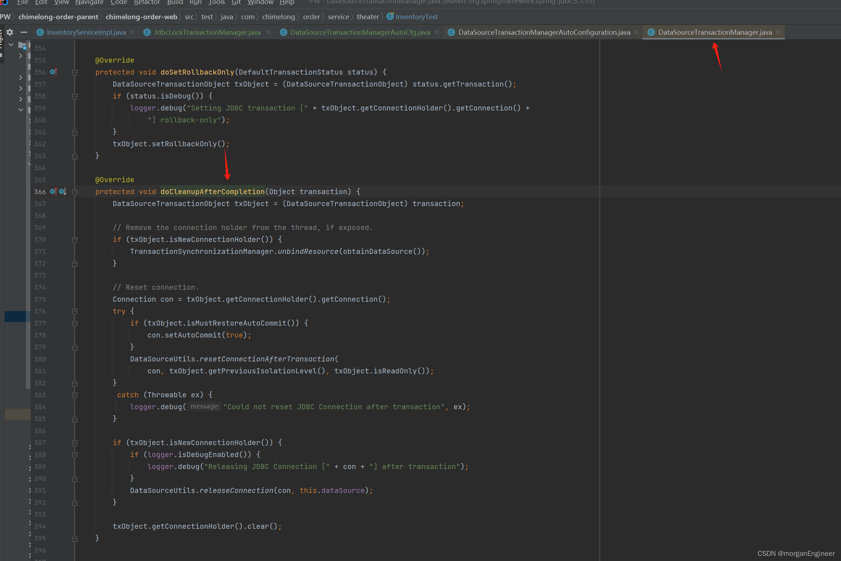Viewport: 841px width, 561px height.
Task: Click the src breadcrumb segment
Action: pyautogui.click(x=189, y=17)
